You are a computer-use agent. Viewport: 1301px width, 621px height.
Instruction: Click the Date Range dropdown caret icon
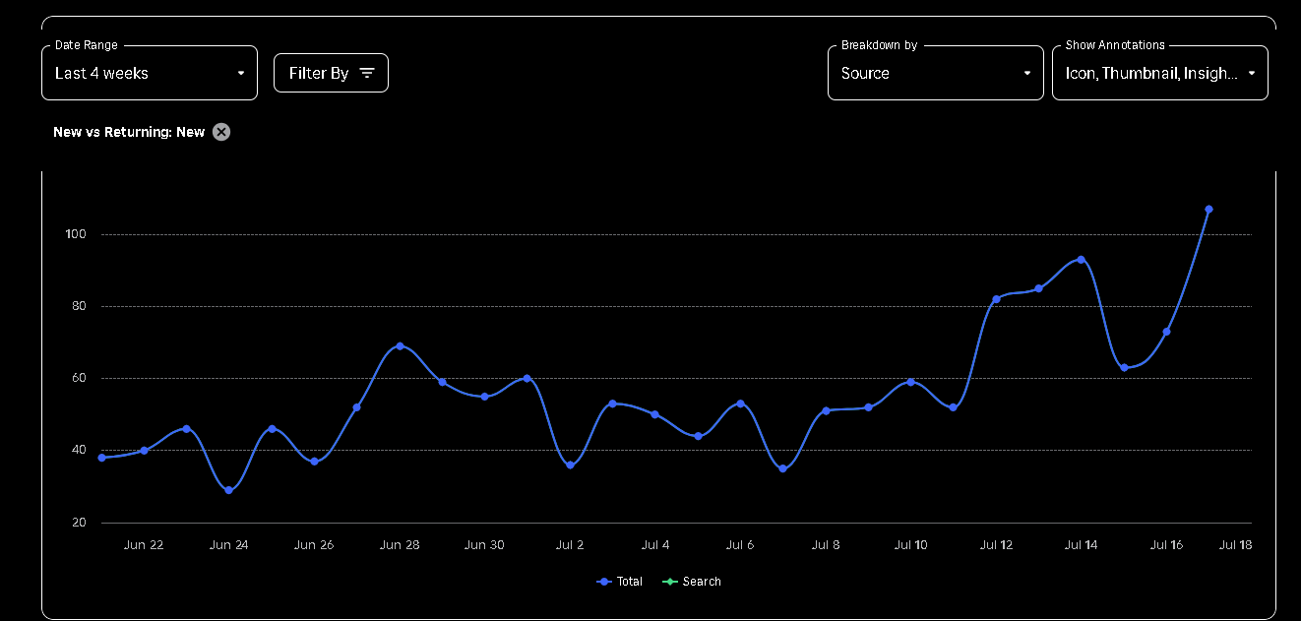point(241,73)
